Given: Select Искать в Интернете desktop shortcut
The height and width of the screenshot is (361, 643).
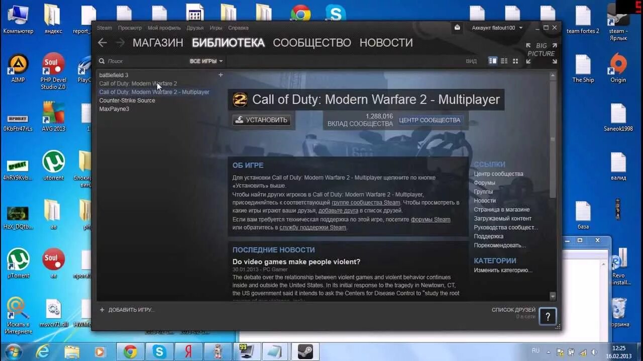Looking at the screenshot, I should click(x=18, y=316).
